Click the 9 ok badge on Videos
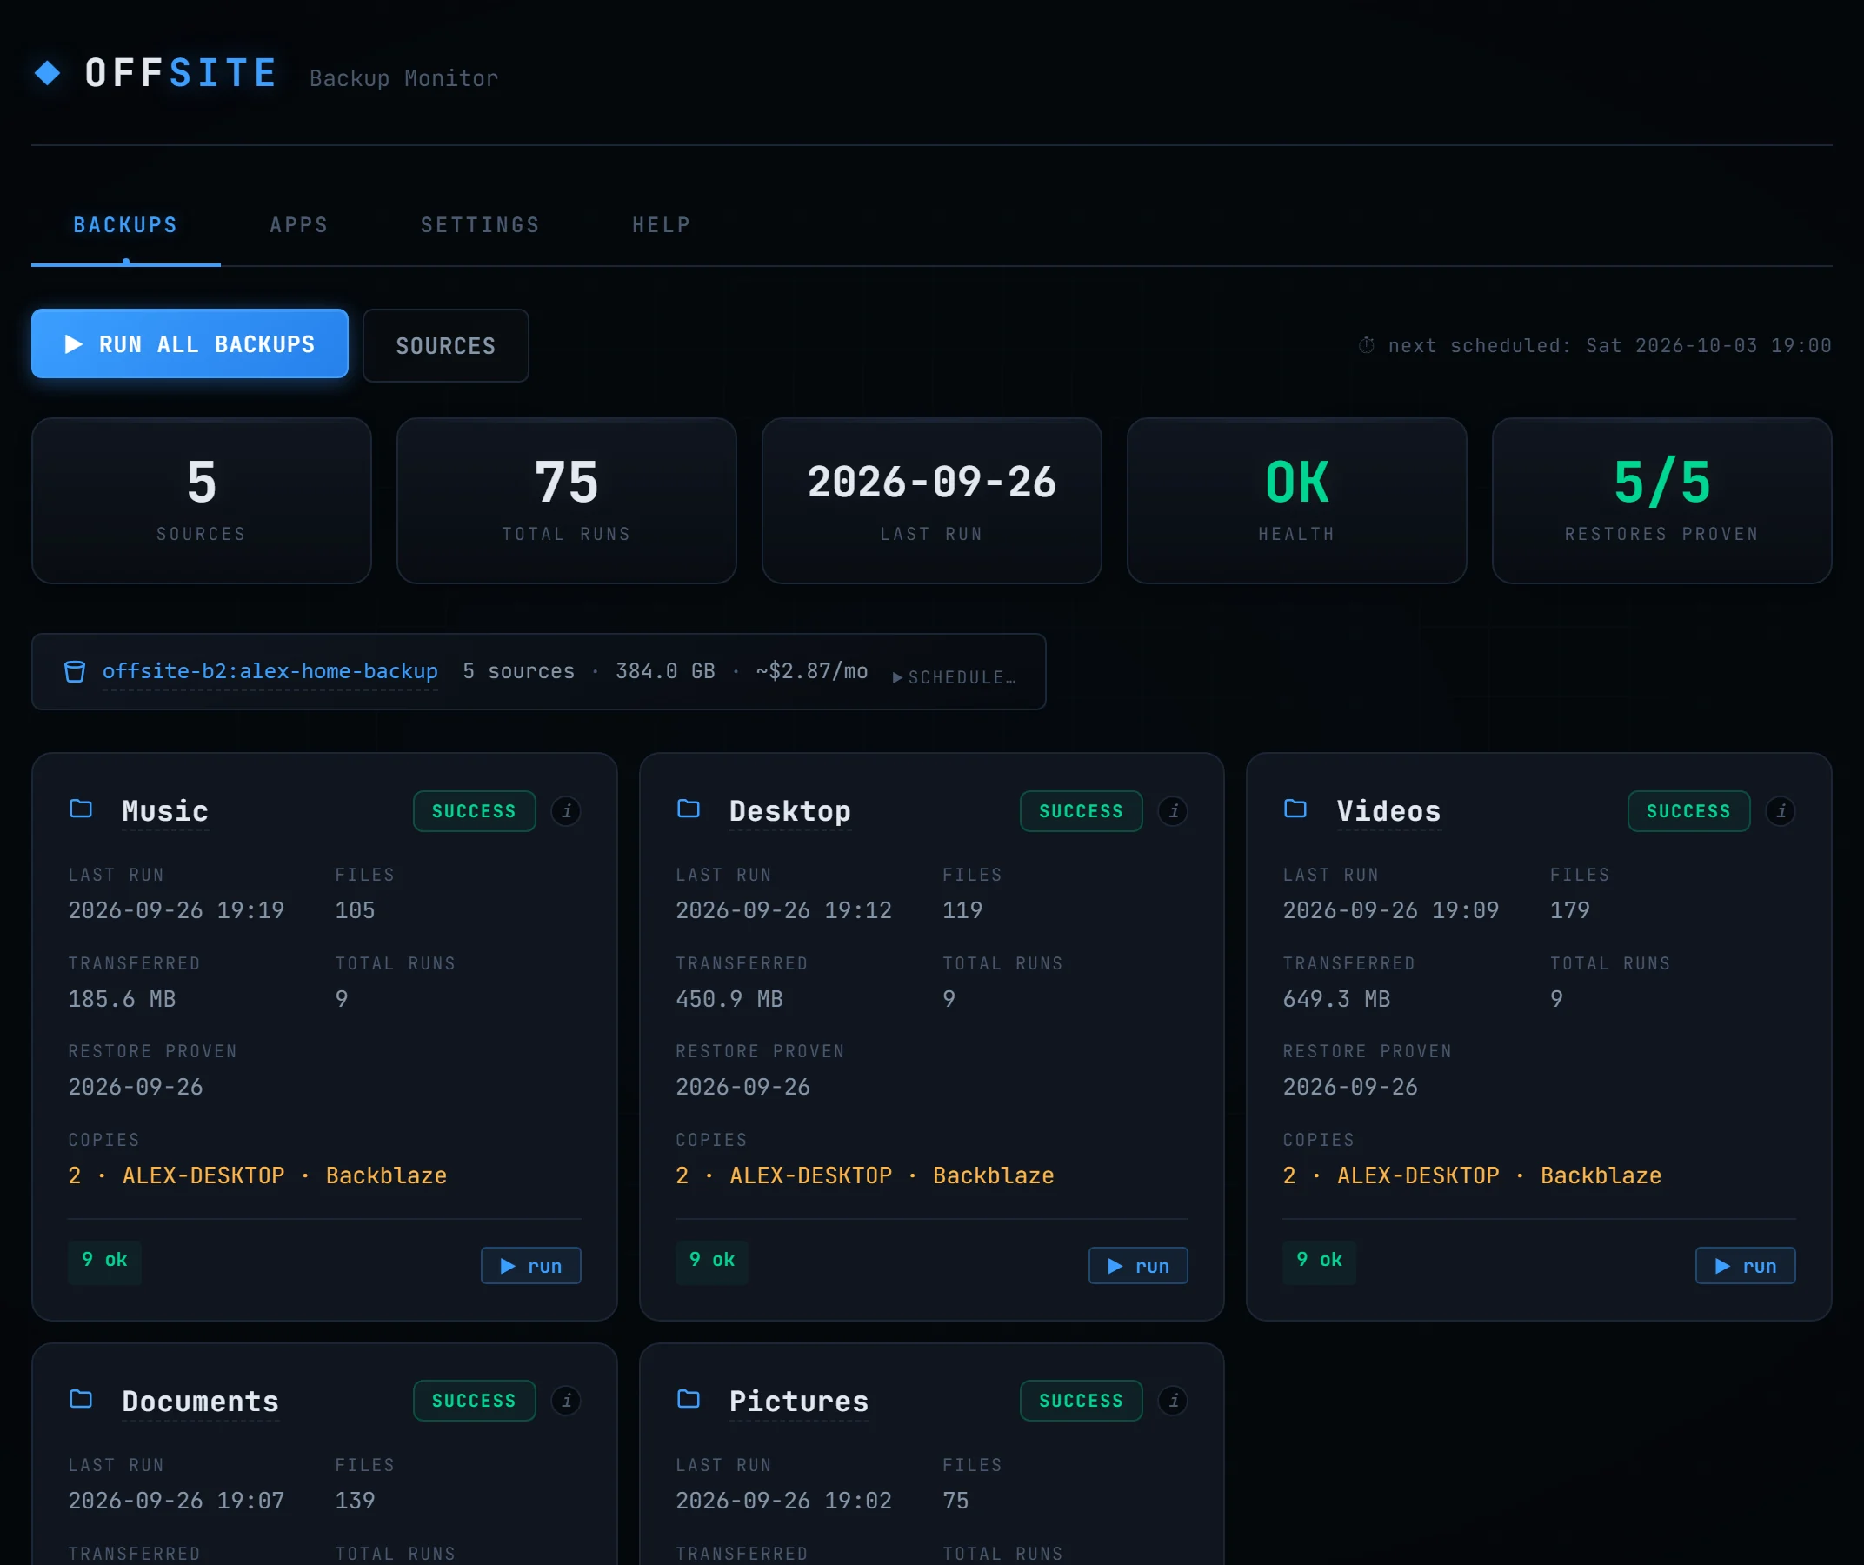Viewport: 1864px width, 1565px height. click(1319, 1261)
